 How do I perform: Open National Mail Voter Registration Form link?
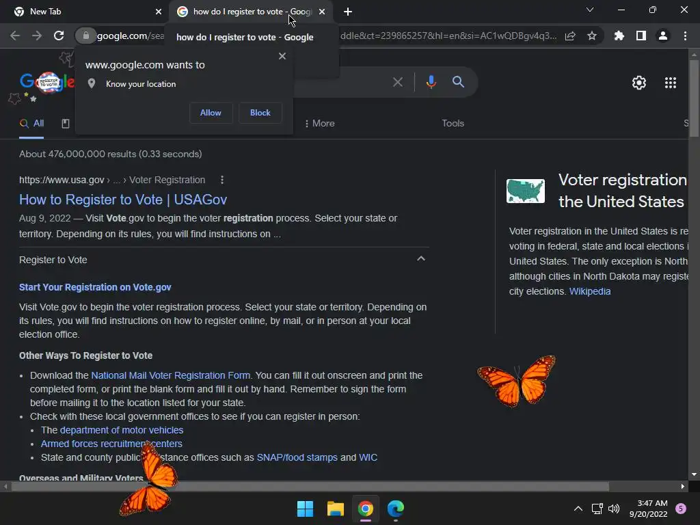[170, 375]
